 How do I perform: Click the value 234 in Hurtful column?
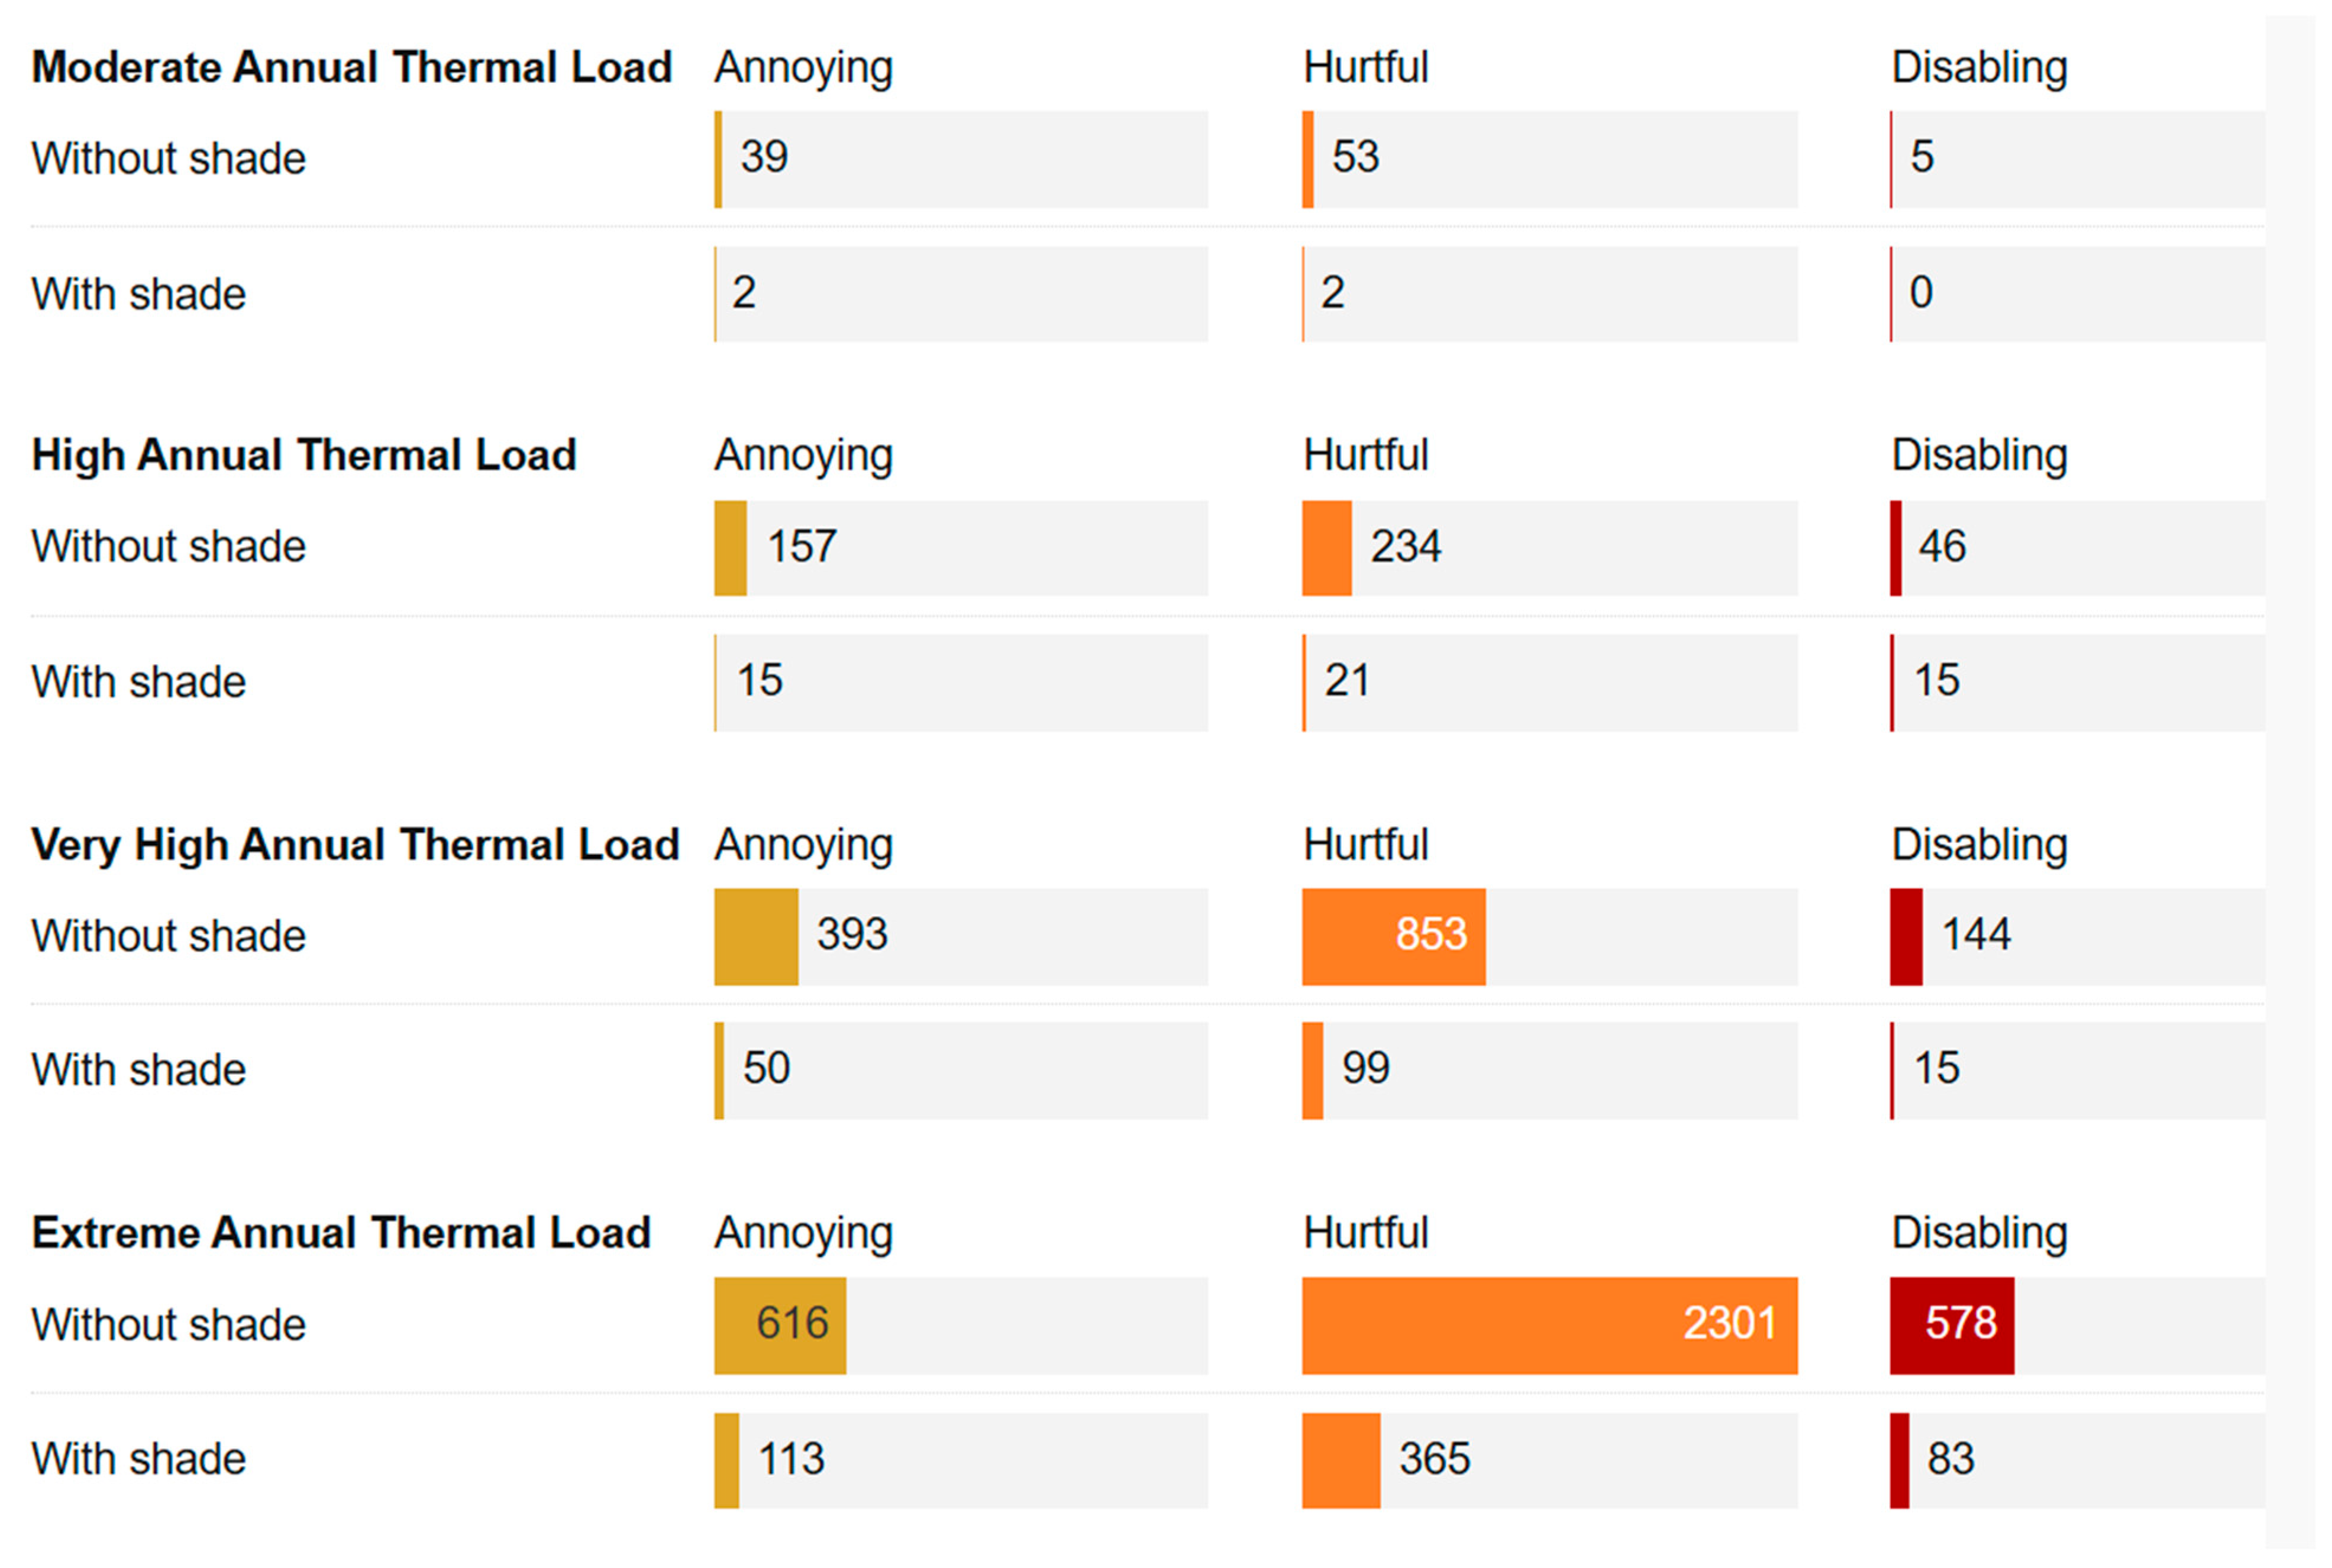coord(1405,547)
